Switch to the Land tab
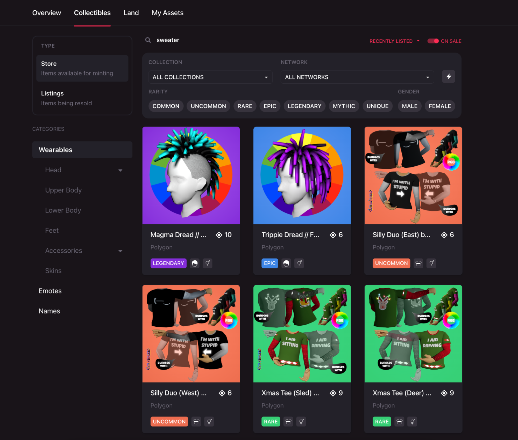This screenshot has width=518, height=440. pos(131,13)
